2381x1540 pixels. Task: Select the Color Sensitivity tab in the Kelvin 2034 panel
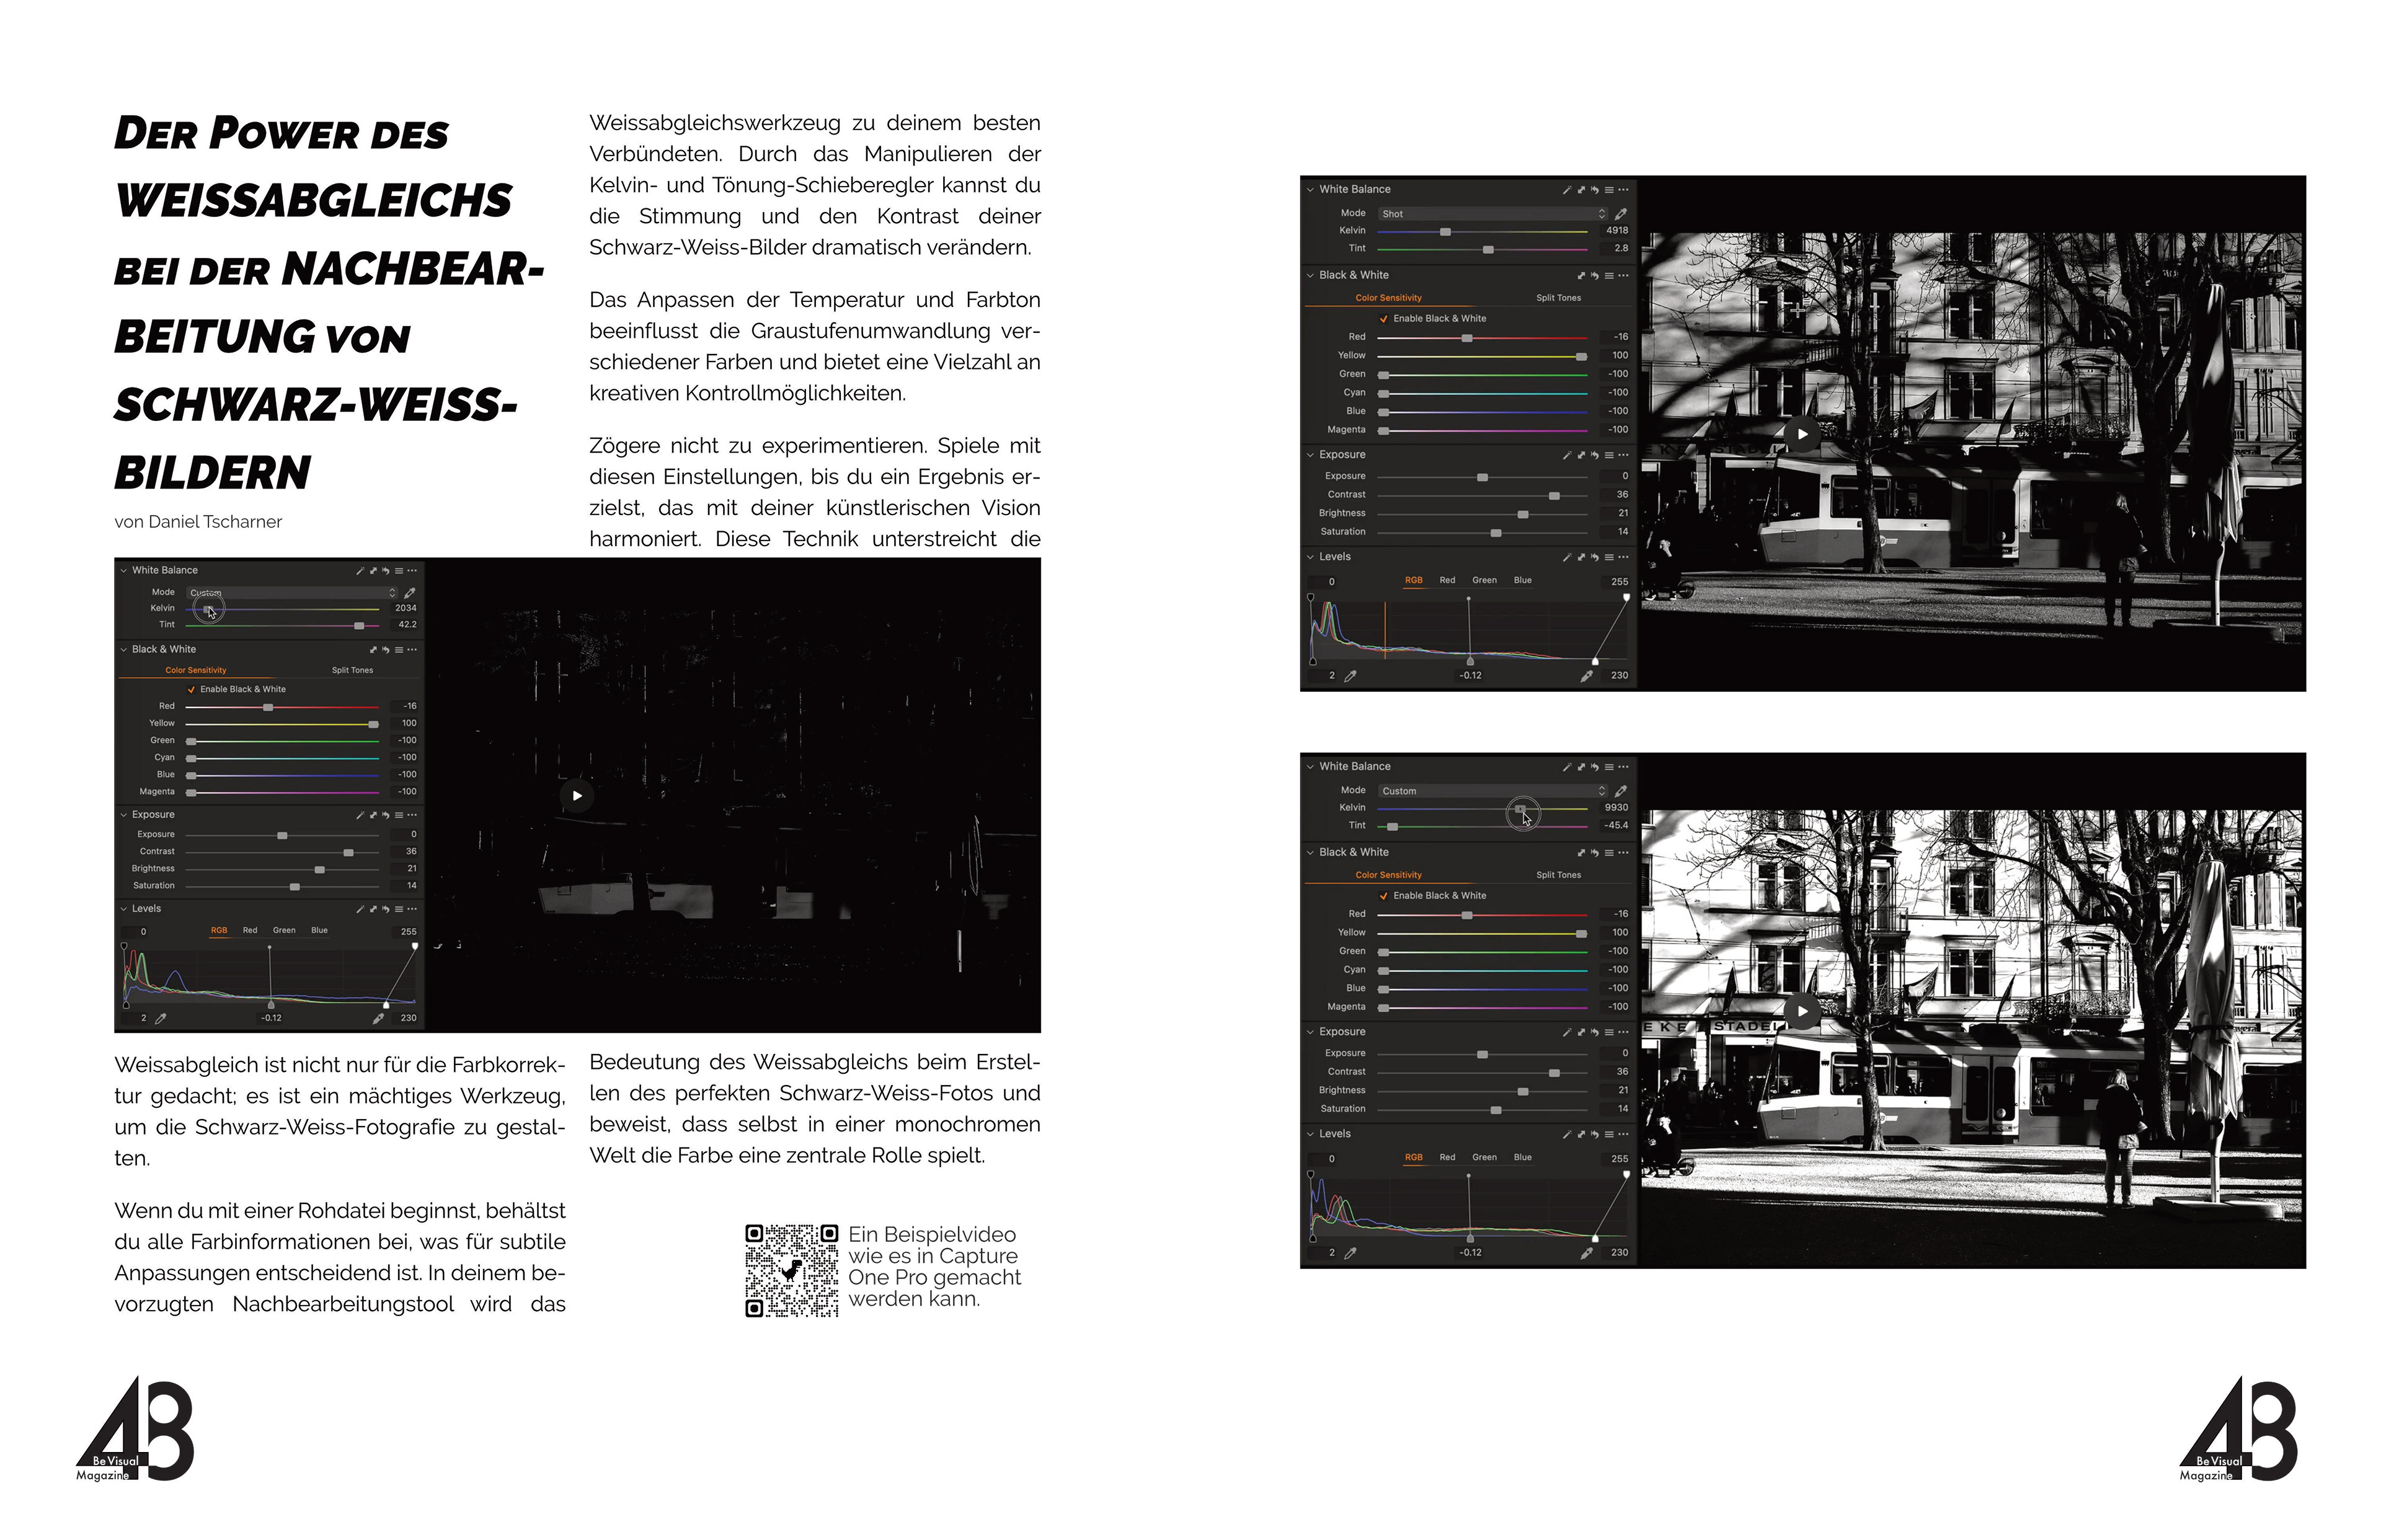pyautogui.click(x=196, y=670)
